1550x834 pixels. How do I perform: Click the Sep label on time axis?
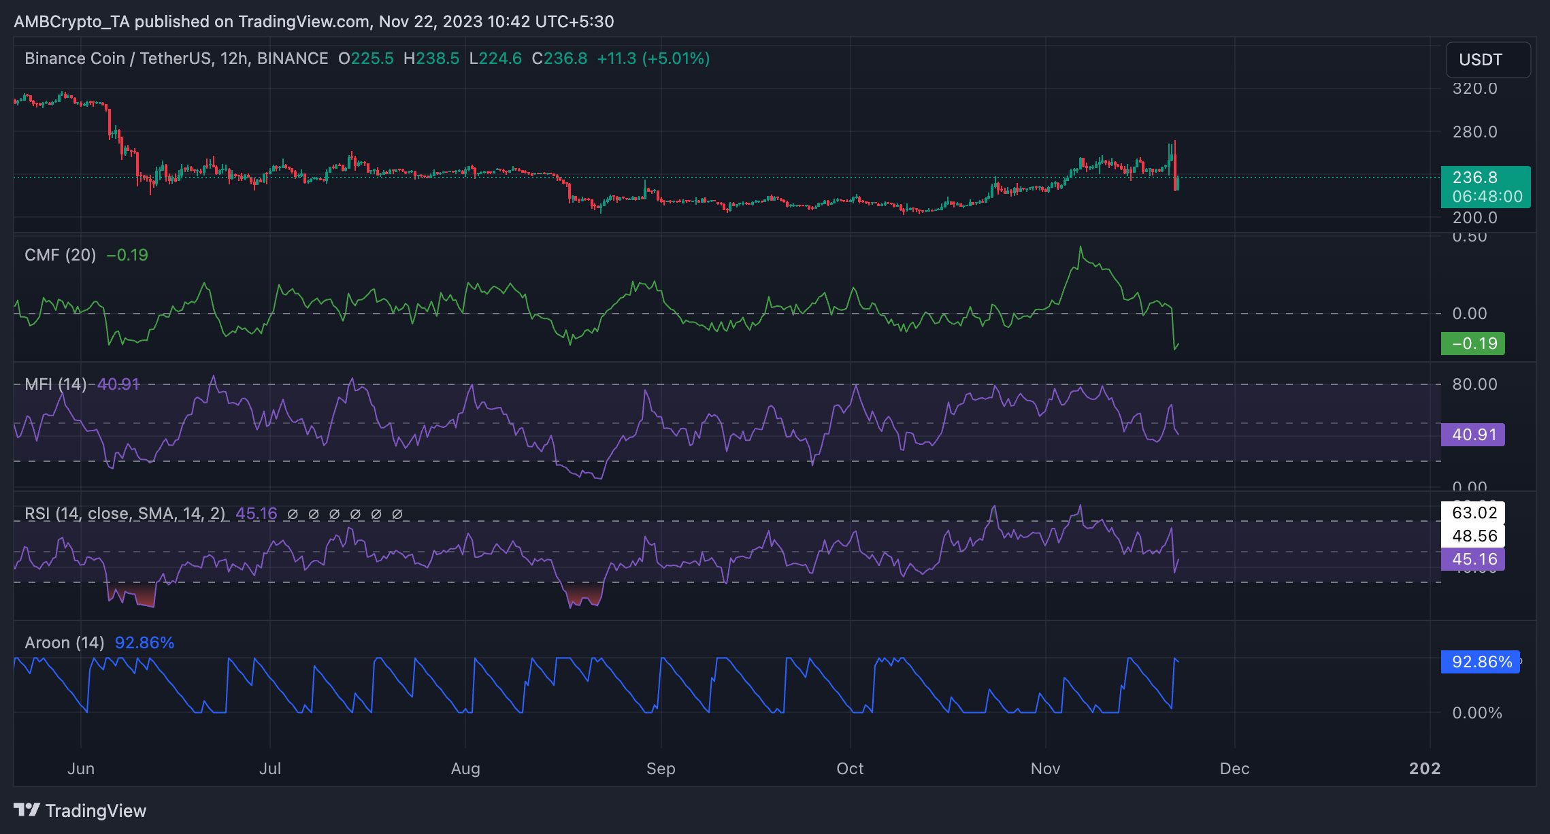pyautogui.click(x=661, y=769)
